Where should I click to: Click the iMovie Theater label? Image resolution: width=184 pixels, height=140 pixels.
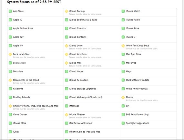click(x=77, y=114)
